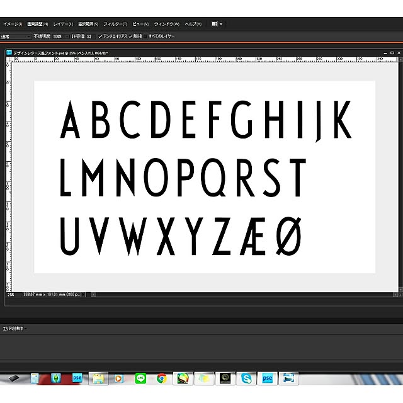Open Google Chrome from the taskbar
Image resolution: width=403 pixels, height=403 pixels.
click(162, 378)
